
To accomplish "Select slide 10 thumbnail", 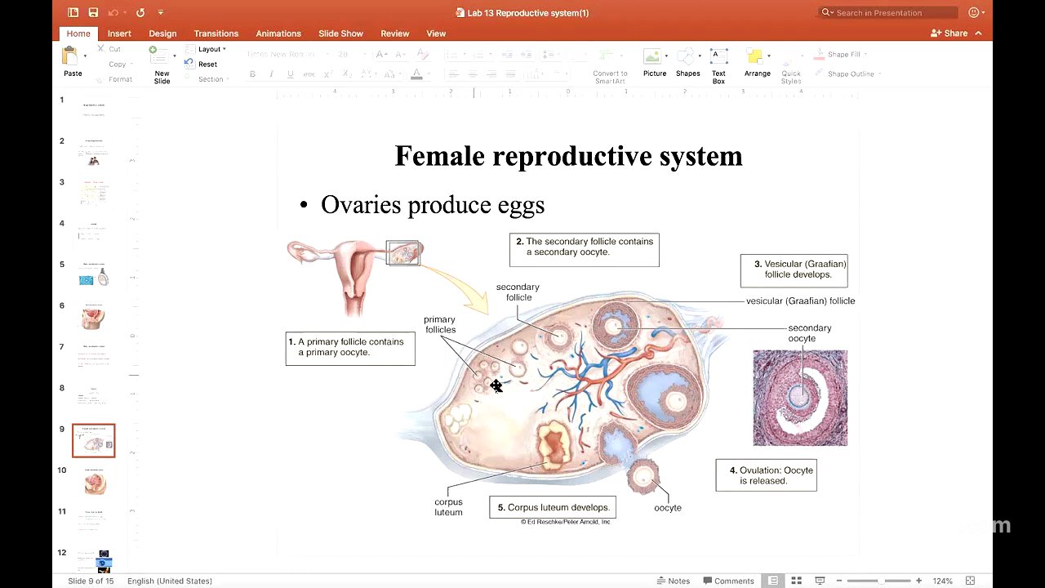I will pos(94,482).
